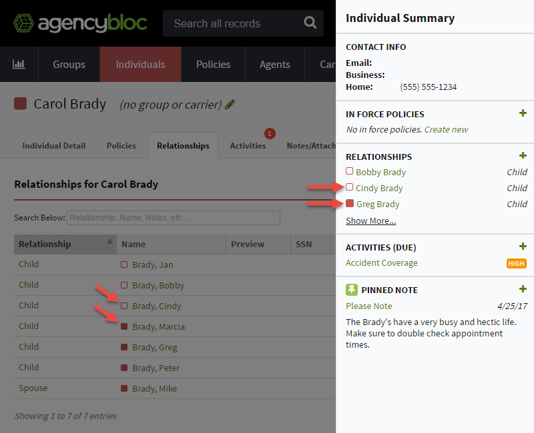The image size is (534, 433).
Task: Switch to the Relationships tab
Action: pos(183,145)
